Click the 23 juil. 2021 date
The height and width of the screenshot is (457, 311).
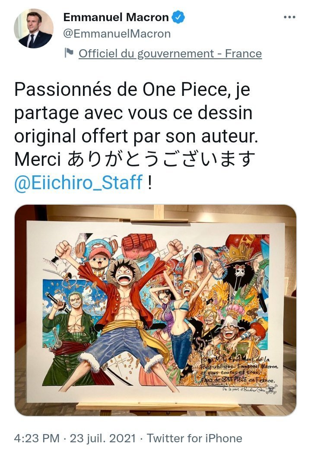(103, 438)
